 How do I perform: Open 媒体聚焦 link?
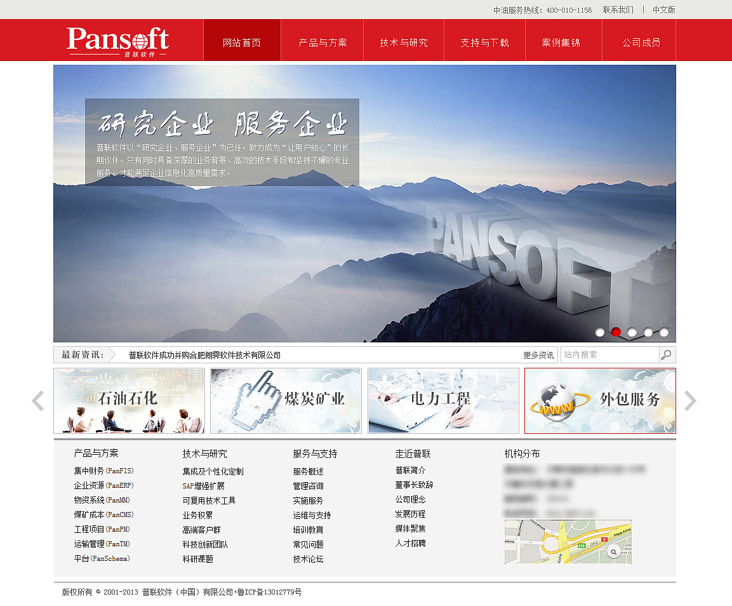[410, 529]
